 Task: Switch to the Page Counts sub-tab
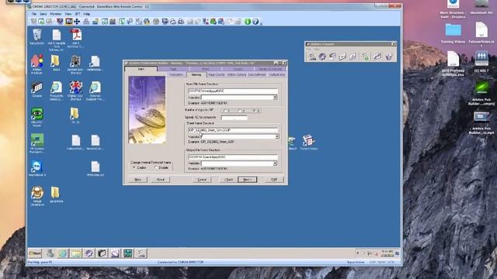point(217,74)
